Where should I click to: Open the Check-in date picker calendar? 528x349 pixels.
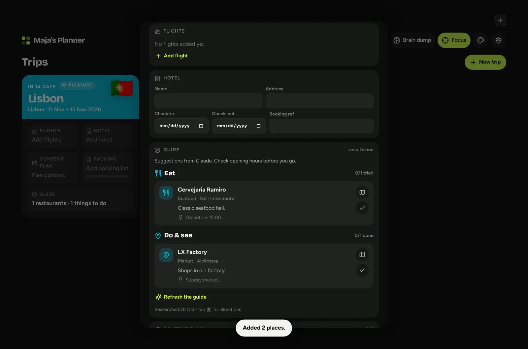click(201, 126)
